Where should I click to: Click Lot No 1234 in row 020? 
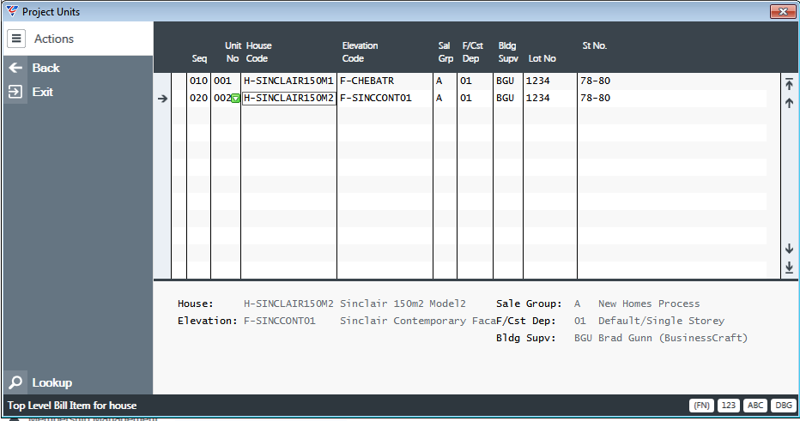(x=549, y=98)
